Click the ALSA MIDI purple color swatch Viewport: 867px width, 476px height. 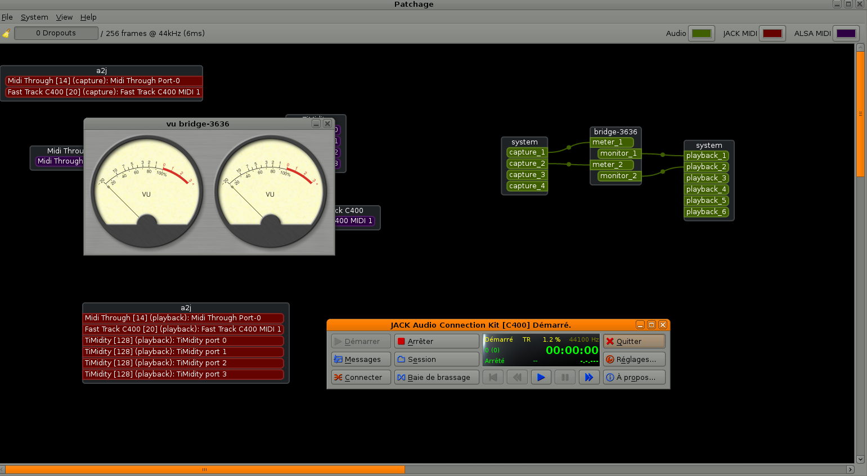click(x=846, y=33)
